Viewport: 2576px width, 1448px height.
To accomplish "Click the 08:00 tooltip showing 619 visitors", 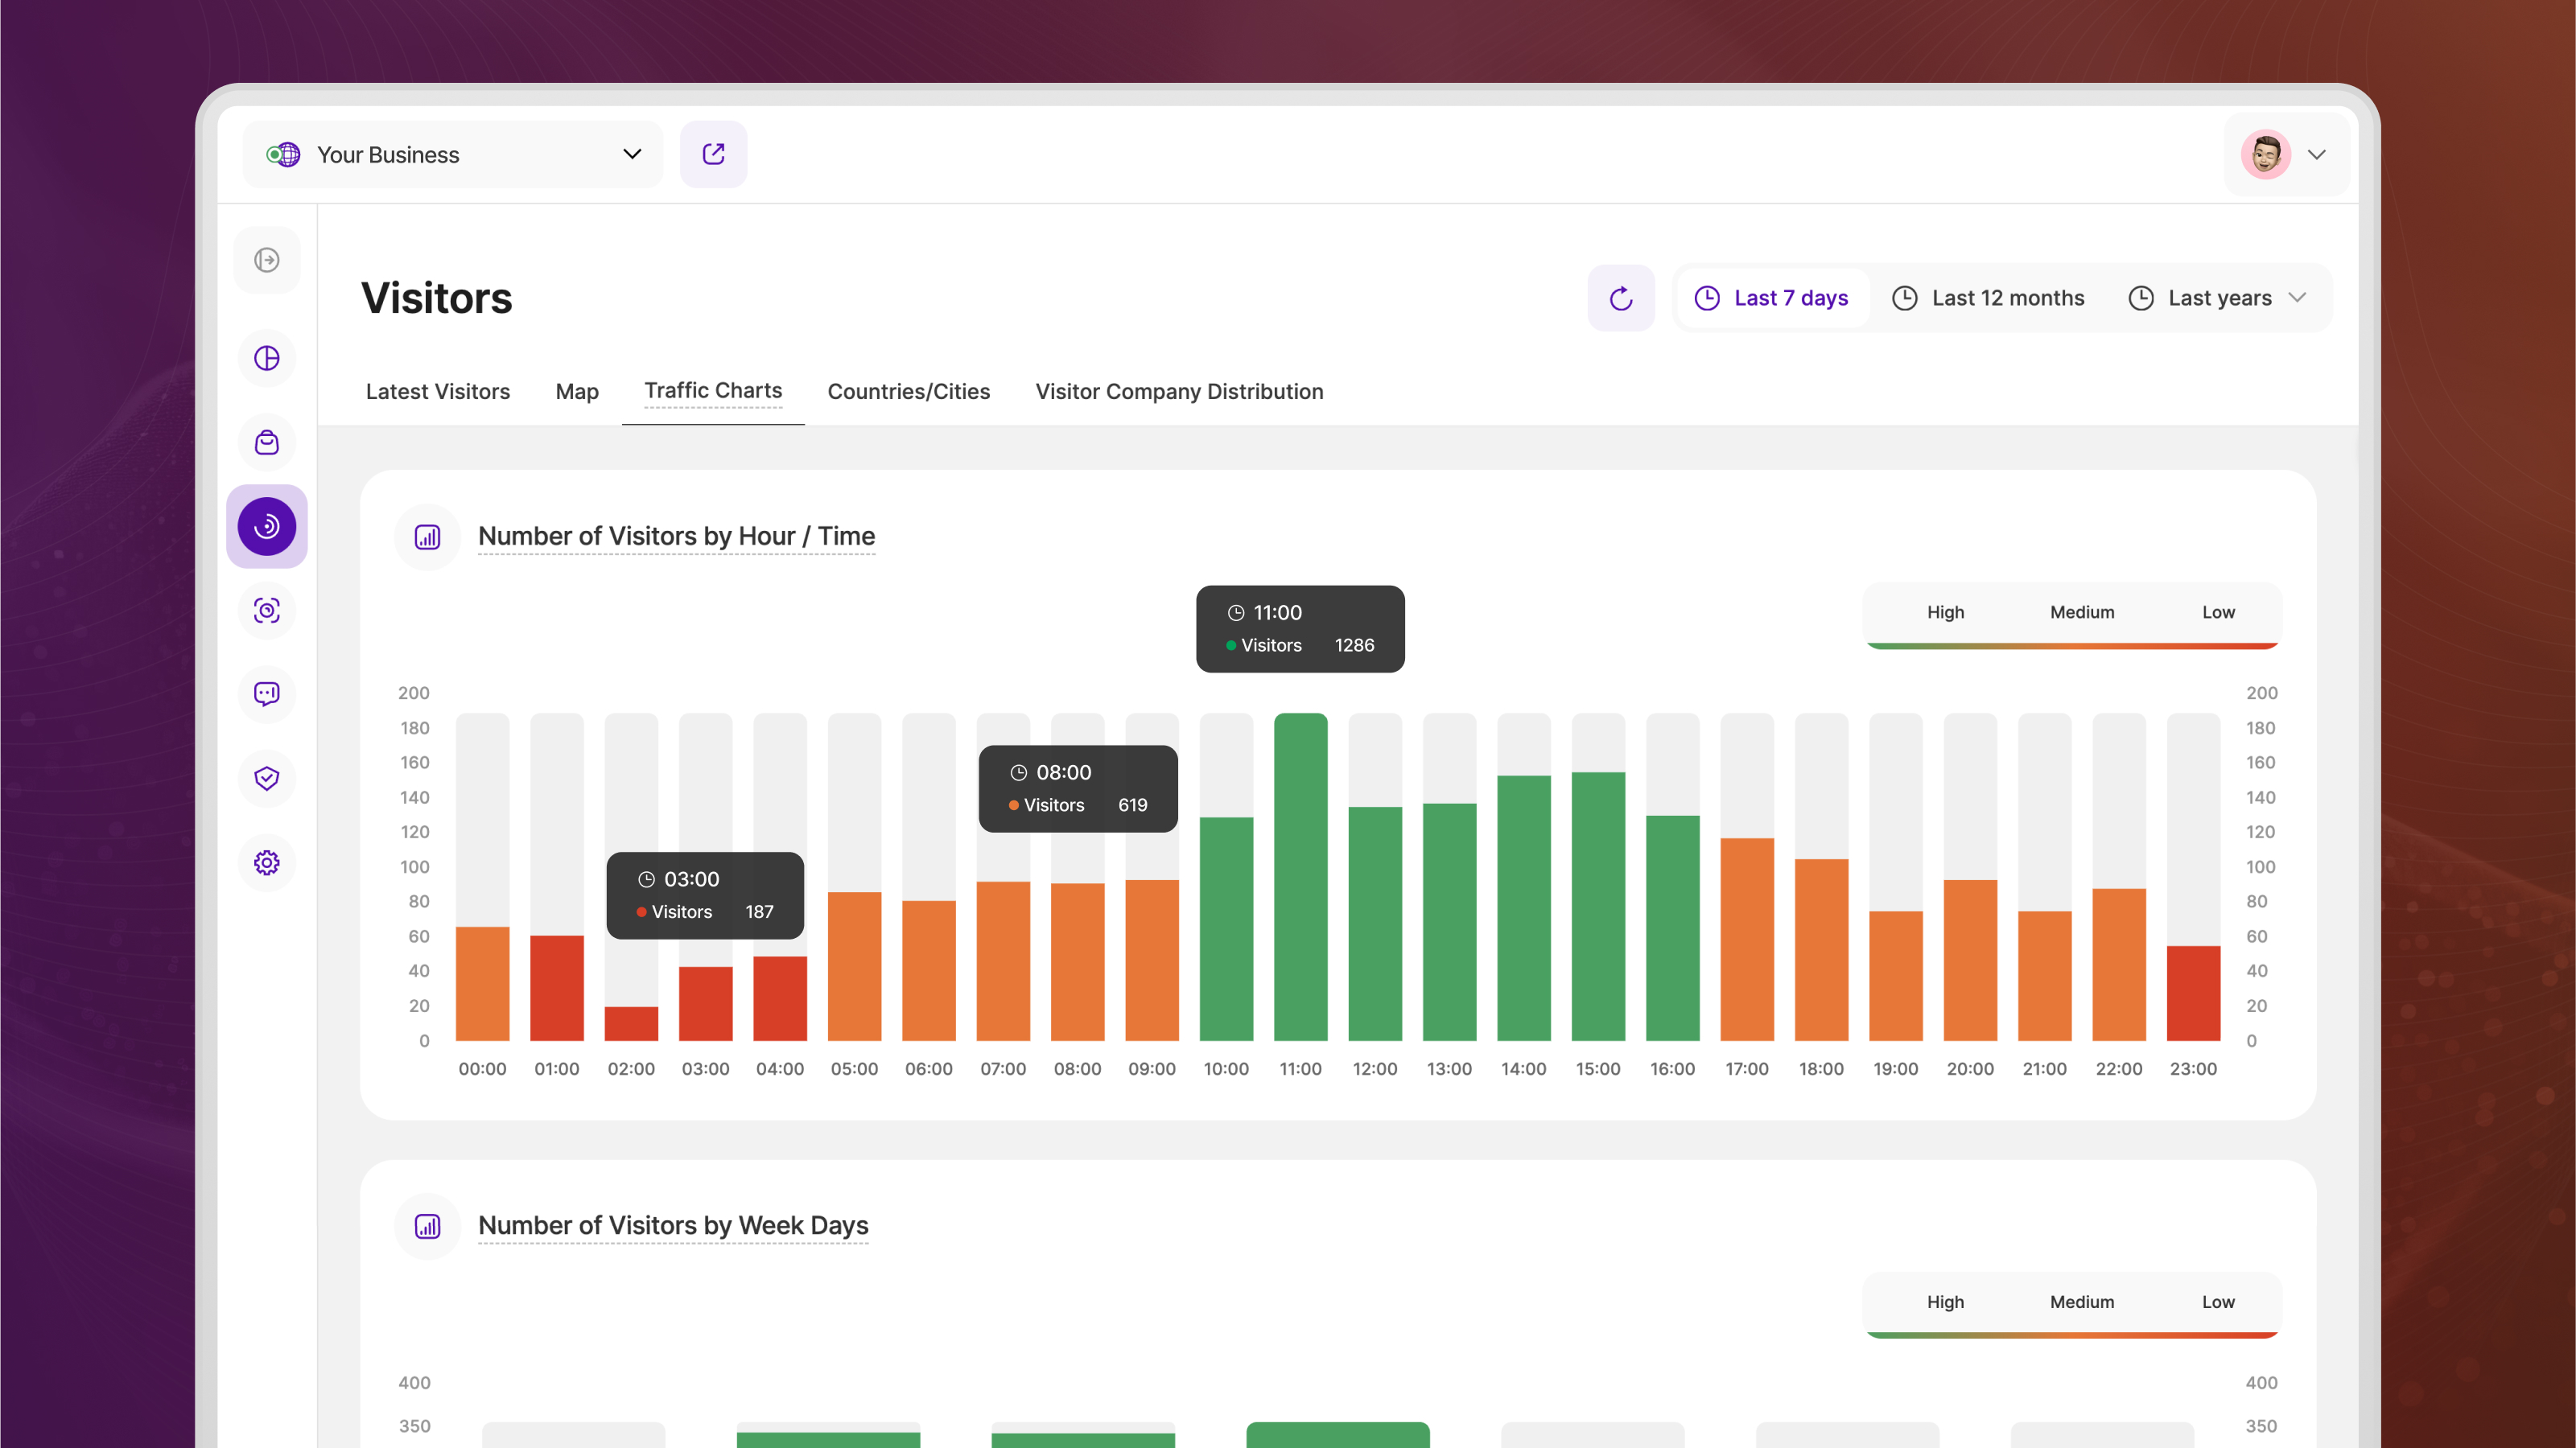I will (1078, 788).
